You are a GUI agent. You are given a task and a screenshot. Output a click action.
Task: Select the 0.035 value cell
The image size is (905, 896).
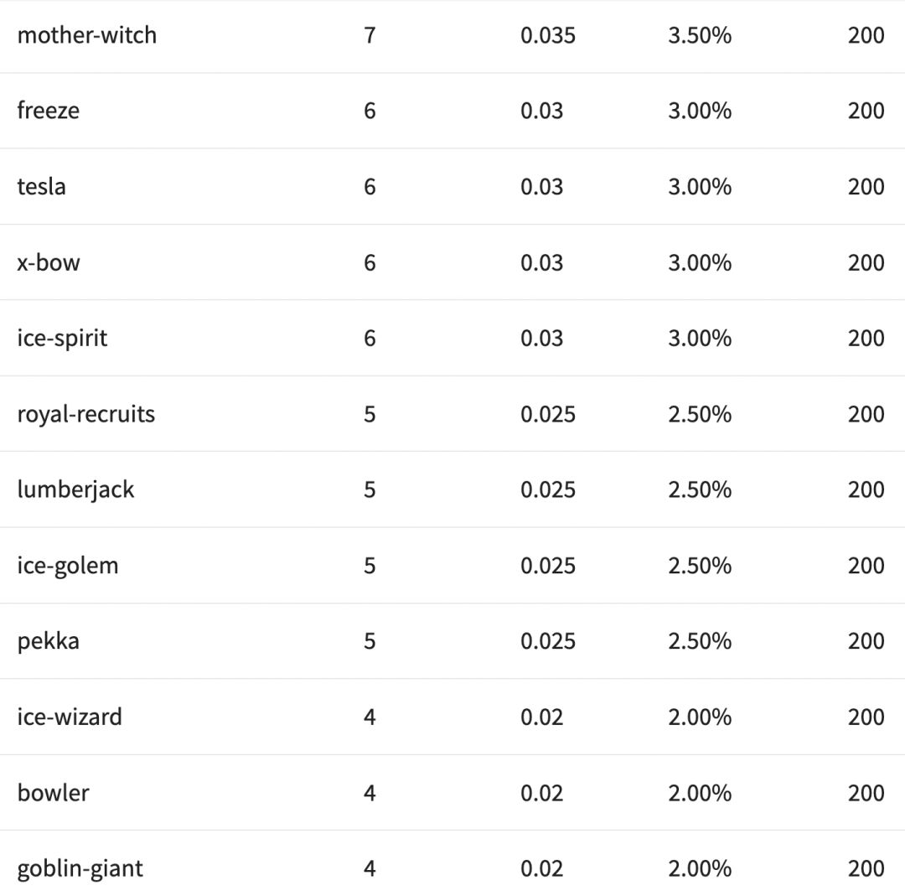(548, 35)
